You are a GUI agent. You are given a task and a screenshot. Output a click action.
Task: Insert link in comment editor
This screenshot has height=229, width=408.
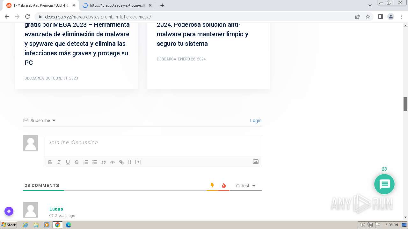121,162
